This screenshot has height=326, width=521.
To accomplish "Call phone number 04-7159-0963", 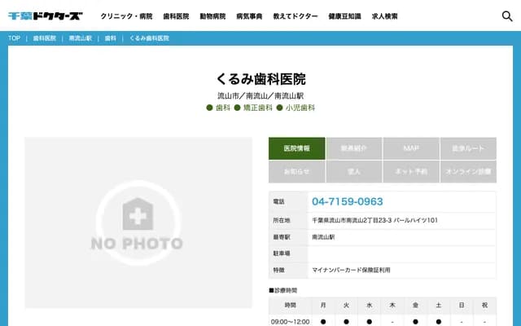I will pyautogui.click(x=348, y=201).
